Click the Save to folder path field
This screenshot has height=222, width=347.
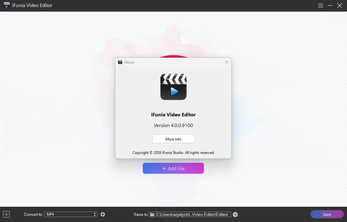(190, 214)
